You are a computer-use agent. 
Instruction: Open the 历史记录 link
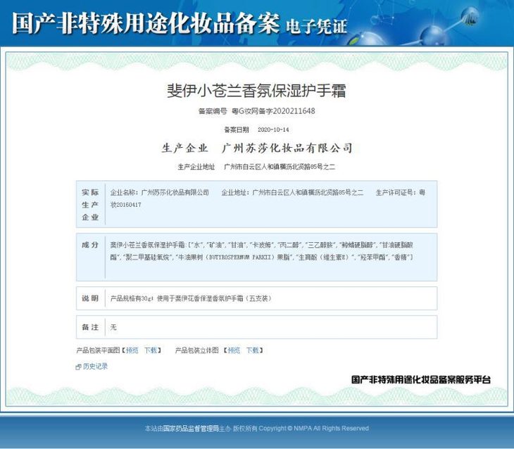(x=95, y=367)
